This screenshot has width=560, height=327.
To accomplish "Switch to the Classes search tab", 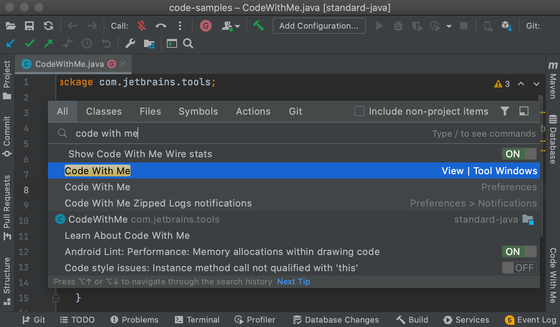I will click(104, 111).
